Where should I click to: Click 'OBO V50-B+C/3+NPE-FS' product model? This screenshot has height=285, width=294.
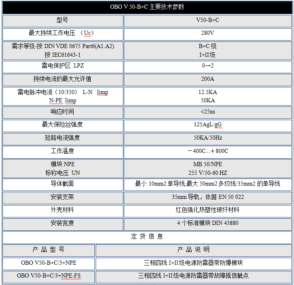pyautogui.click(x=49, y=276)
